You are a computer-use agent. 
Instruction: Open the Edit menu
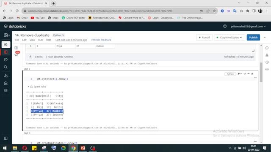[x=24, y=40]
